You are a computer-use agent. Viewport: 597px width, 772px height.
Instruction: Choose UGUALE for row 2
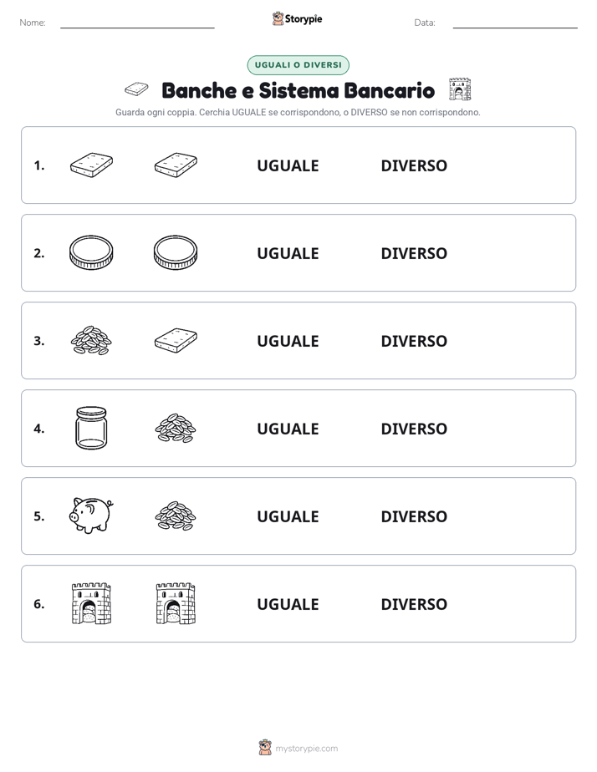pyautogui.click(x=288, y=253)
